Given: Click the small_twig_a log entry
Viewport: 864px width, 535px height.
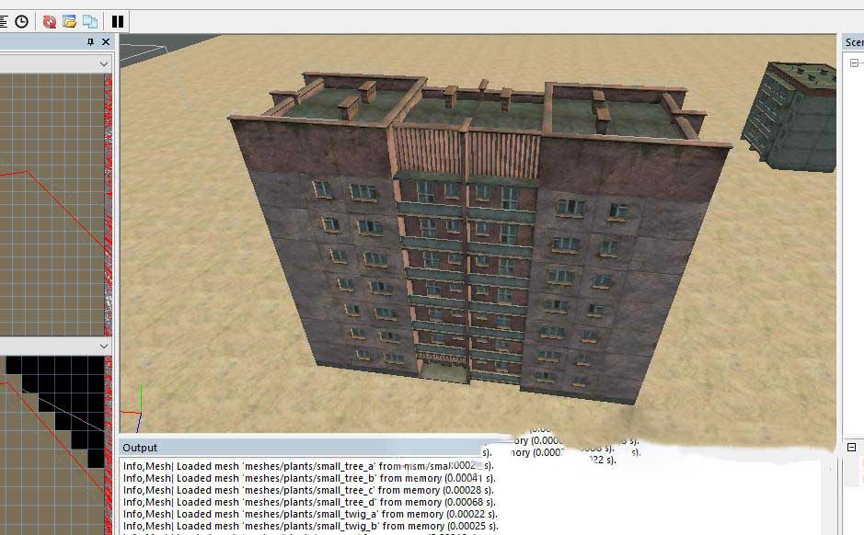Looking at the screenshot, I should (308, 514).
